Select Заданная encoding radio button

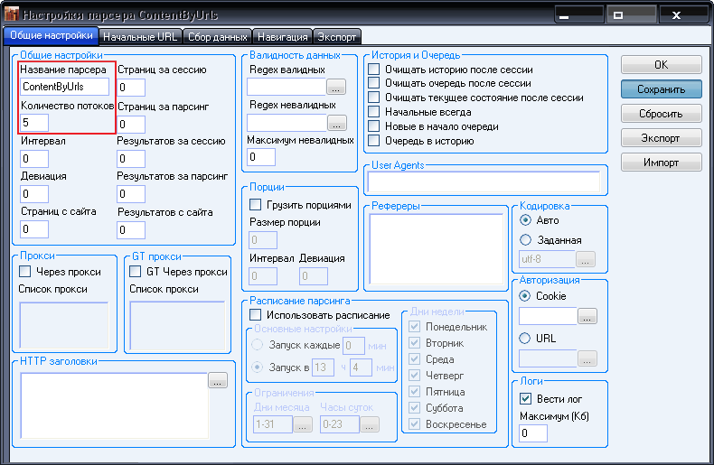(526, 240)
